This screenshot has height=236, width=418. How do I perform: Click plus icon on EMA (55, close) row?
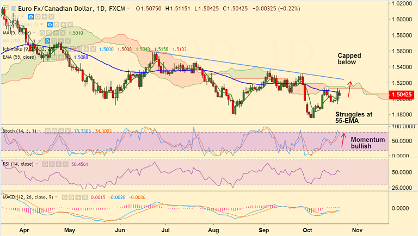(62, 57)
